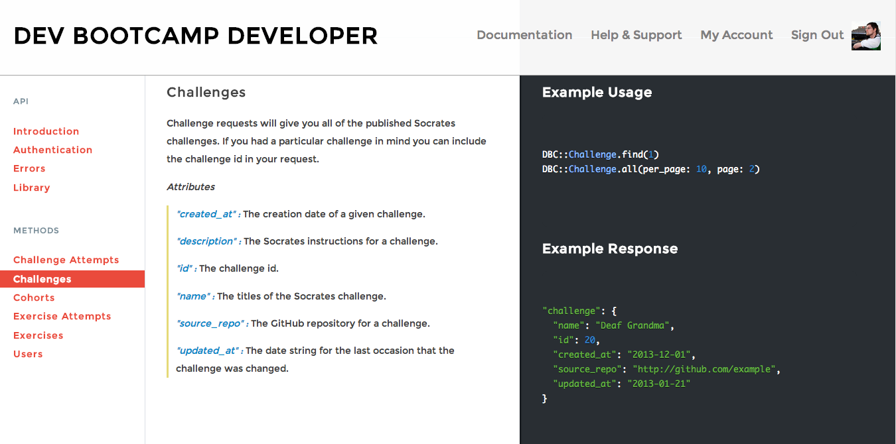The width and height of the screenshot is (896, 444).
Task: Open the Library section
Action: [x=31, y=188]
